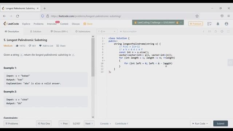
Task: Click the description scrollbar up arrow
Action: coord(93,36)
